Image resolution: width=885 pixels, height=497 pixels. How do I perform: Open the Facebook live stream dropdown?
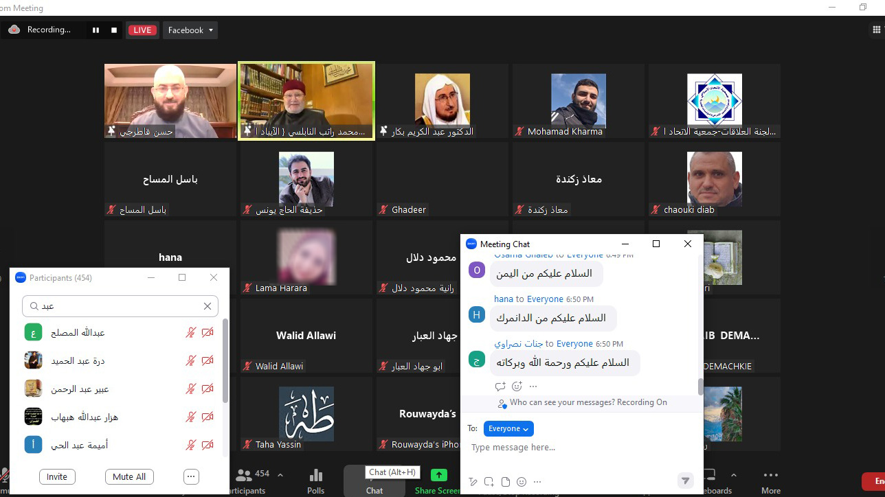tap(190, 30)
